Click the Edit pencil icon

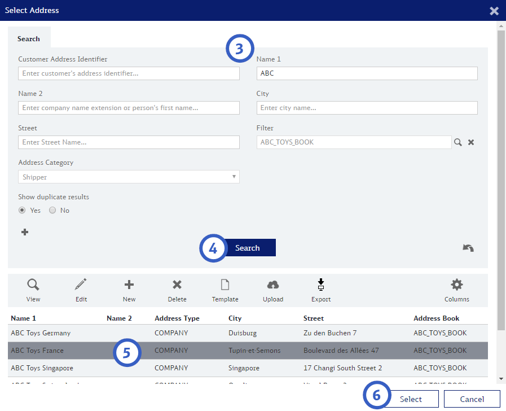pyautogui.click(x=81, y=285)
